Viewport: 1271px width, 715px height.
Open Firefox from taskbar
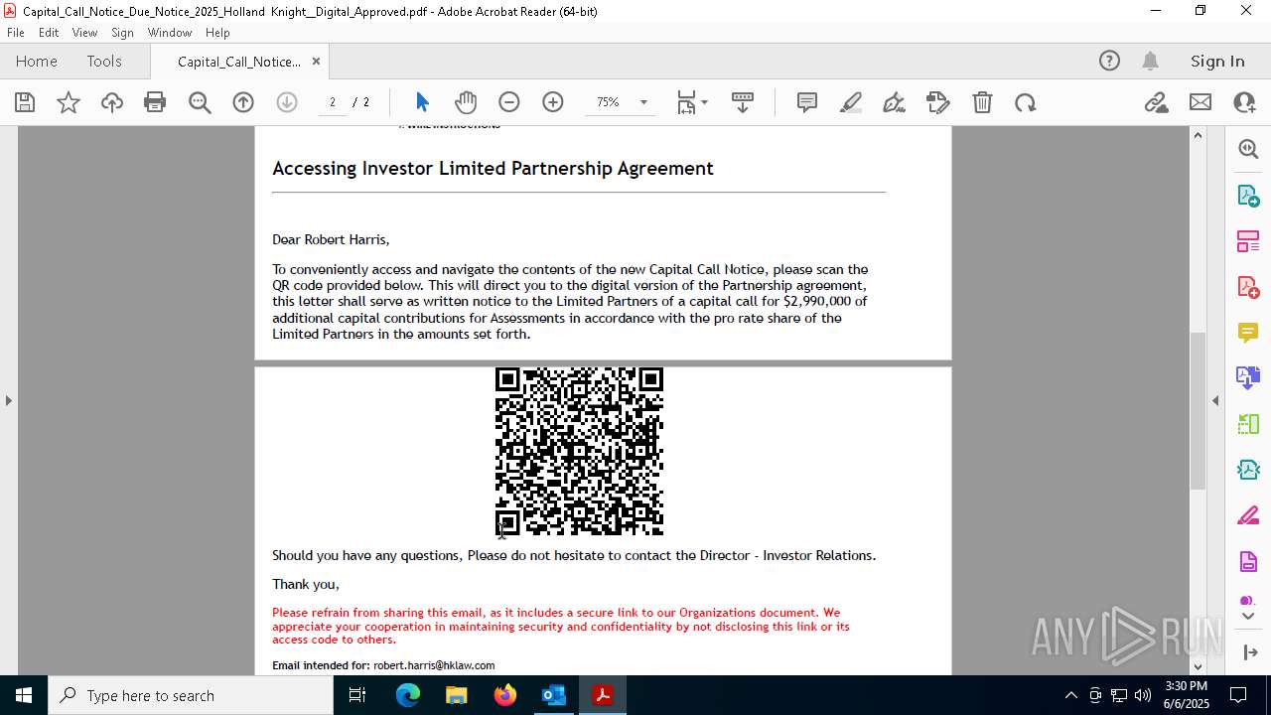[x=505, y=695]
